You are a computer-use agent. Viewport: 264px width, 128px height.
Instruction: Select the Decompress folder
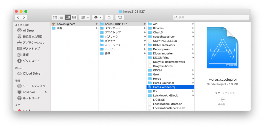pos(171,49)
